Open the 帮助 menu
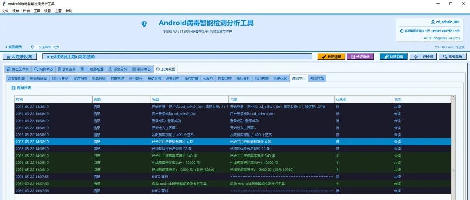The width and height of the screenshot is (470, 200). click(x=69, y=11)
